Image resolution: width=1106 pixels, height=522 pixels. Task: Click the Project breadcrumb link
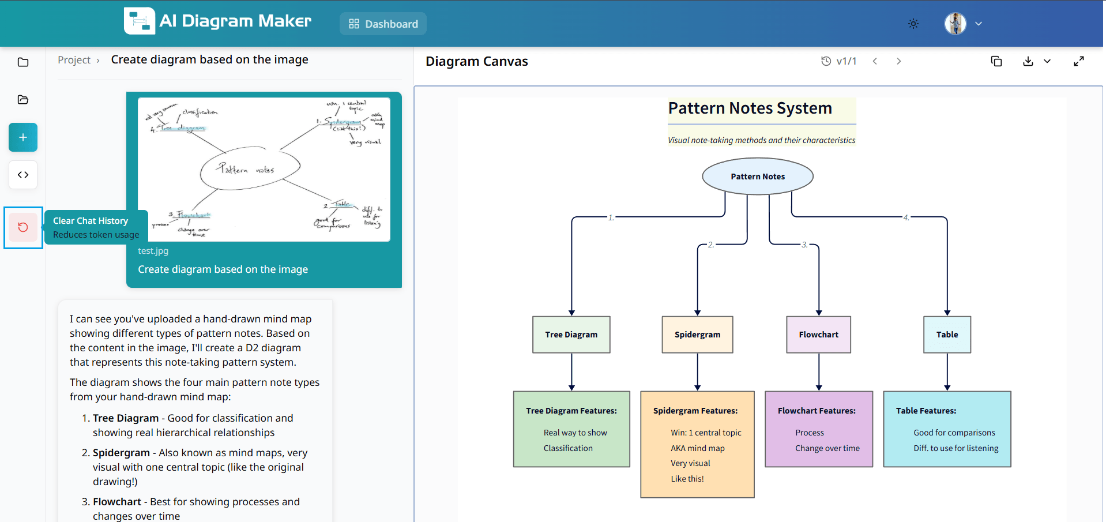click(x=74, y=60)
